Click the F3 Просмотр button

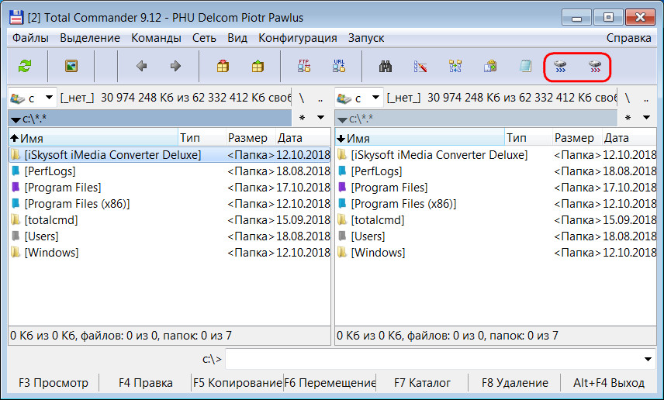coord(54,383)
